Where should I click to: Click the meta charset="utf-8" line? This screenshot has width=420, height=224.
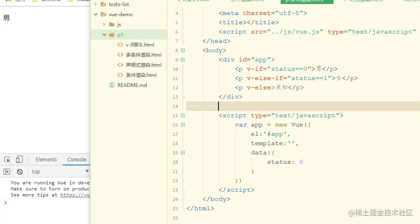pyautogui.click(x=263, y=13)
